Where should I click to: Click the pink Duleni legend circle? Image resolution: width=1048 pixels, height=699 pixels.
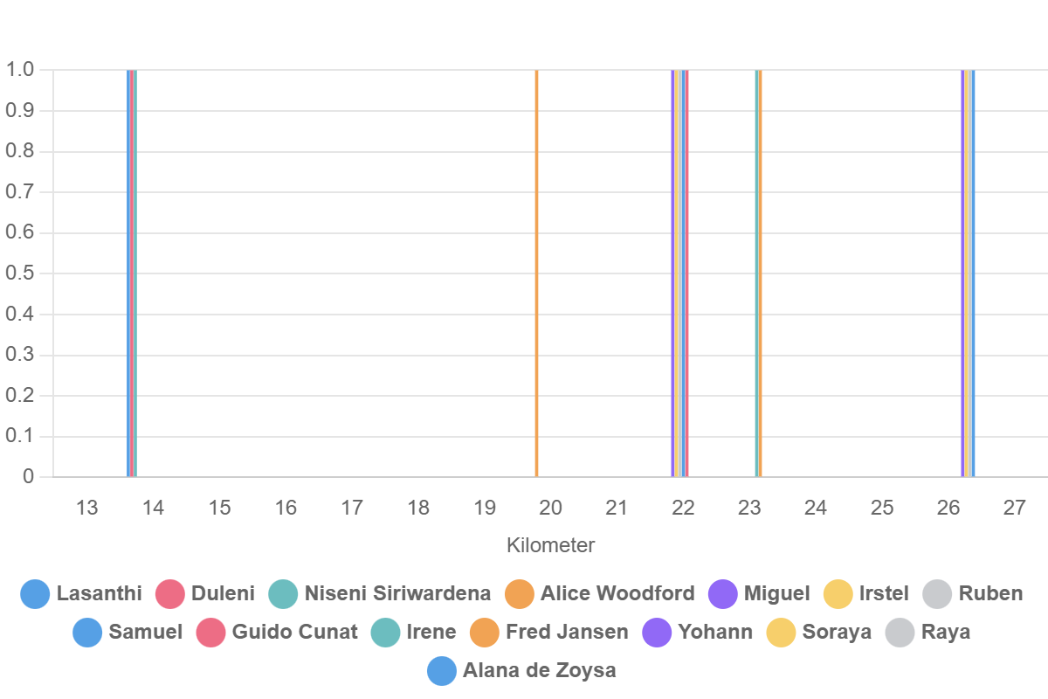[x=169, y=594]
